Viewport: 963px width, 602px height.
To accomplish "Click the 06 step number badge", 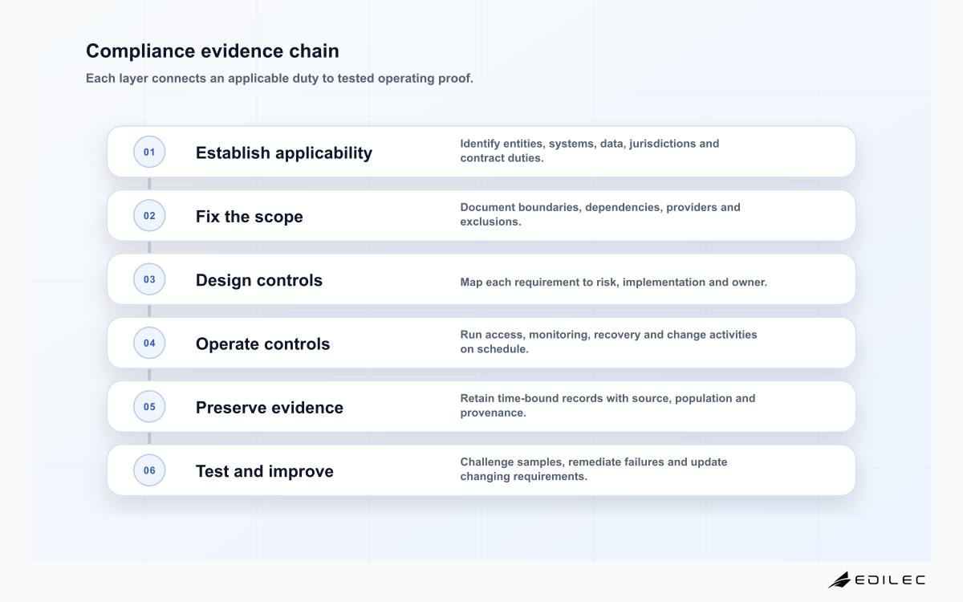I will [149, 470].
